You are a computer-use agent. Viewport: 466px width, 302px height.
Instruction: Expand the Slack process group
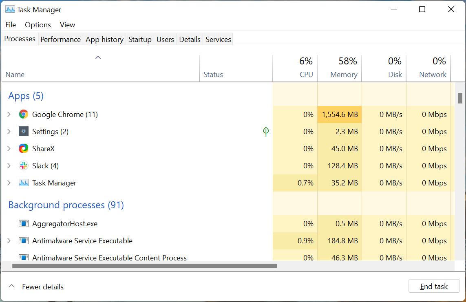(9, 166)
